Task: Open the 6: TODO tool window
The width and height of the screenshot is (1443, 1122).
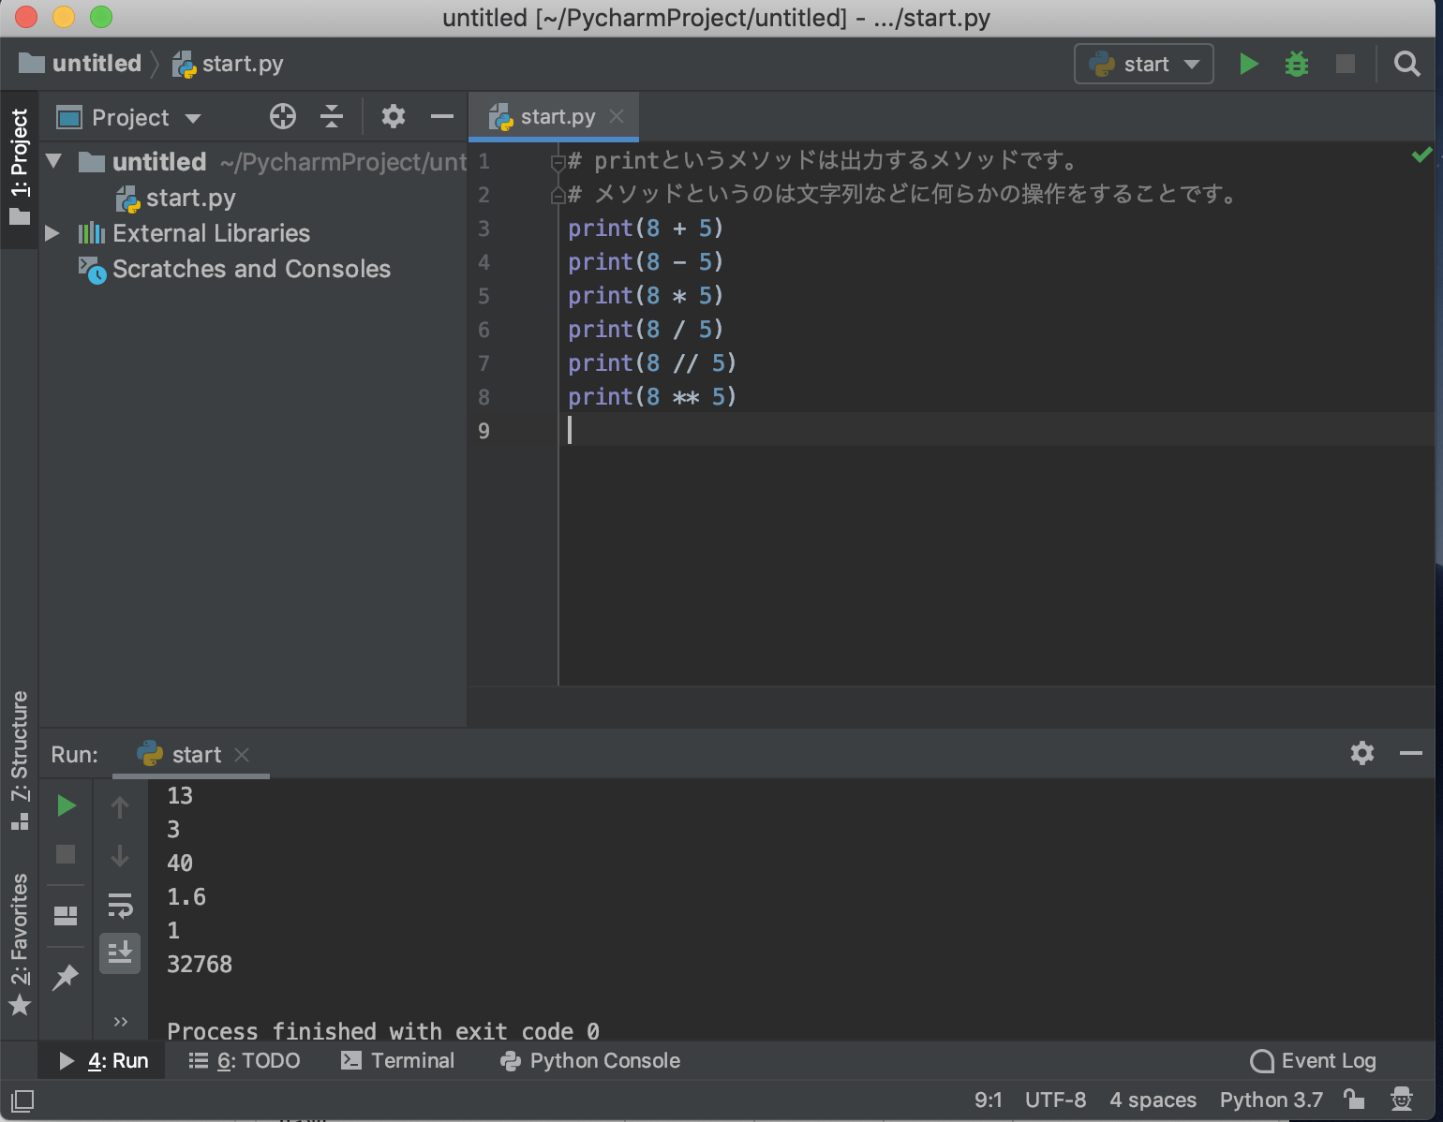Action: (x=245, y=1060)
